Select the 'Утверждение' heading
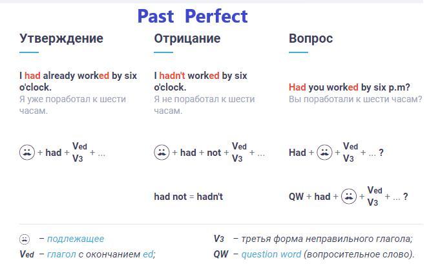 (61, 38)
